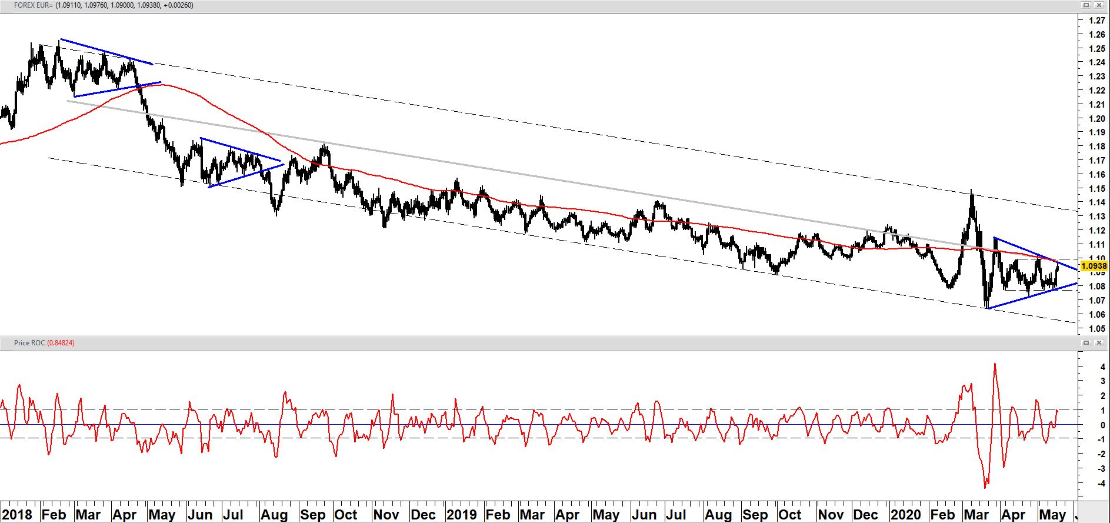Click the 4 value on ROC scale

click(x=1098, y=367)
